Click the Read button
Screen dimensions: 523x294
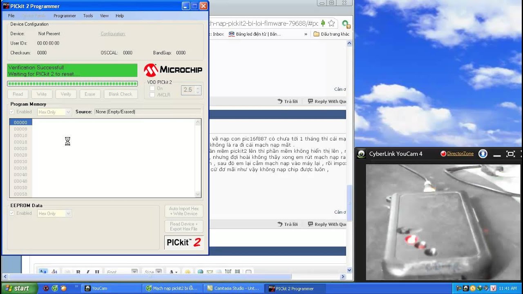coord(18,94)
